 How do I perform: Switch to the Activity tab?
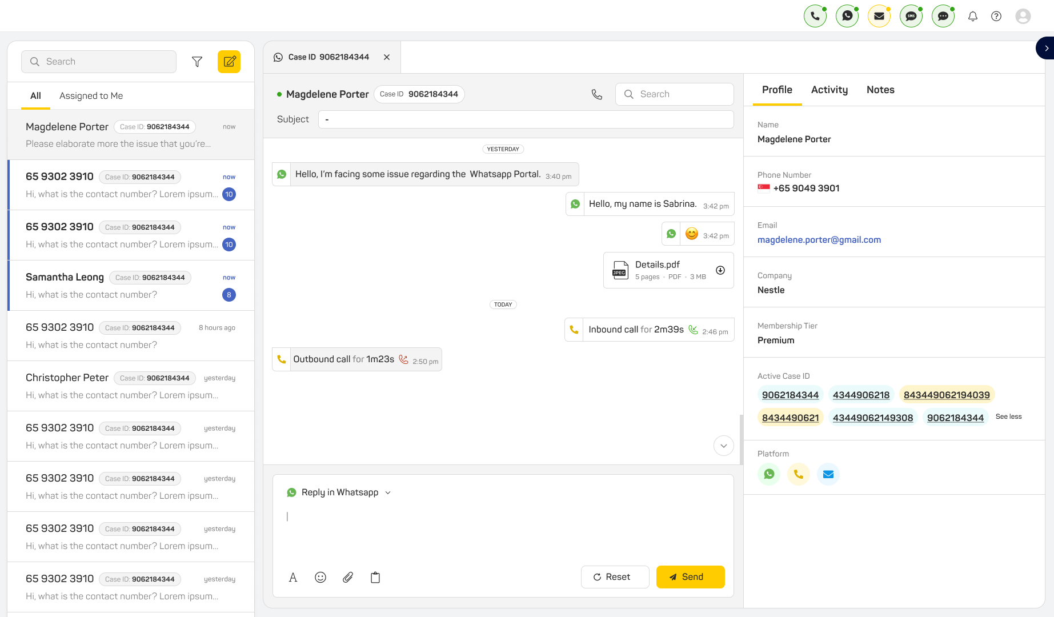tap(829, 90)
